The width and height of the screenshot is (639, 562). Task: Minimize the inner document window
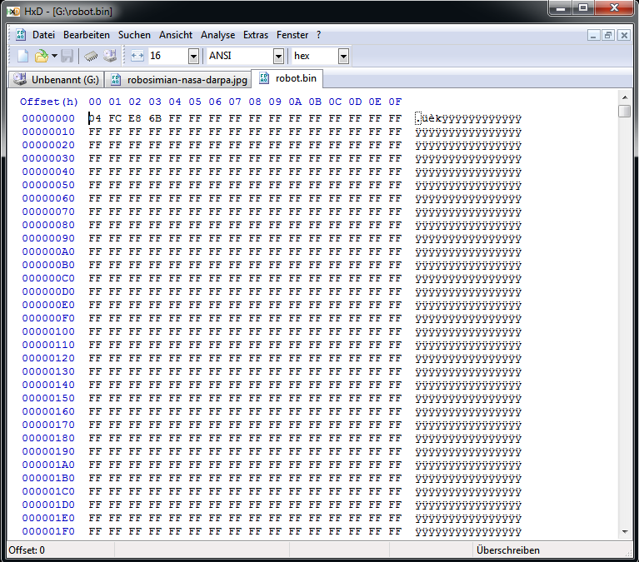point(593,36)
